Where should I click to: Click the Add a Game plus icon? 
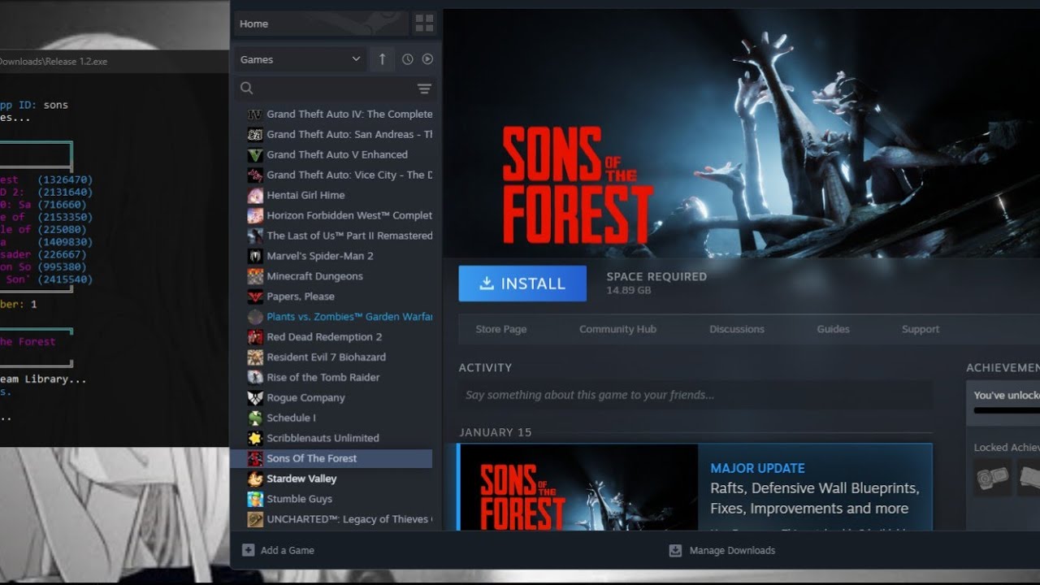(x=248, y=550)
